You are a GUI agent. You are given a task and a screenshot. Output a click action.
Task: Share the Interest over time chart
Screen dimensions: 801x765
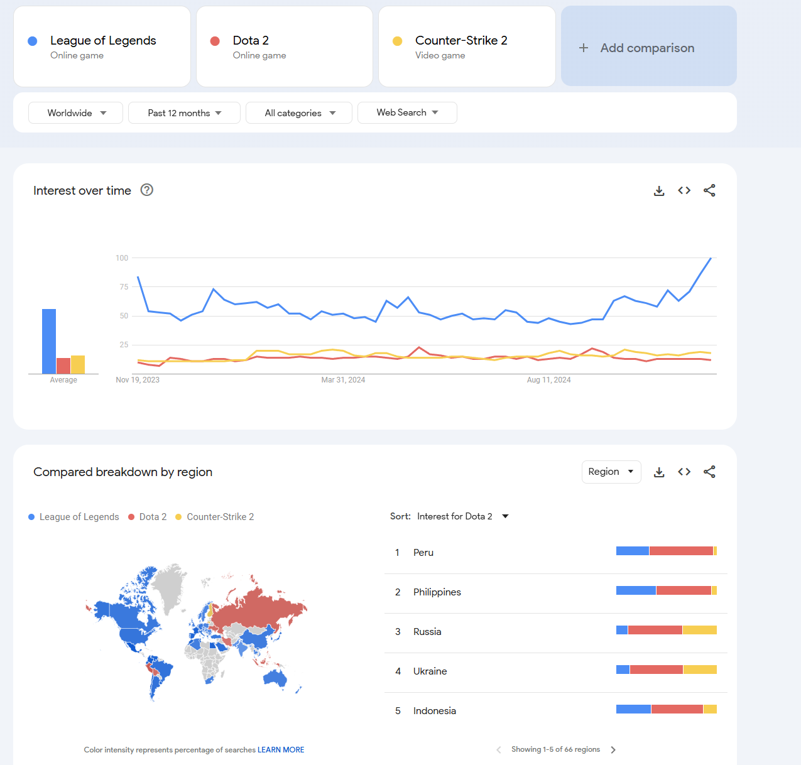pyautogui.click(x=709, y=190)
